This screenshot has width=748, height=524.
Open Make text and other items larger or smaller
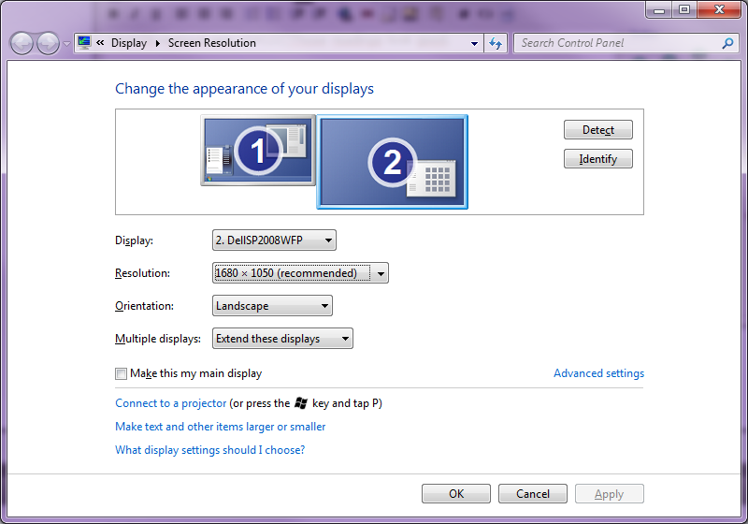(x=221, y=427)
